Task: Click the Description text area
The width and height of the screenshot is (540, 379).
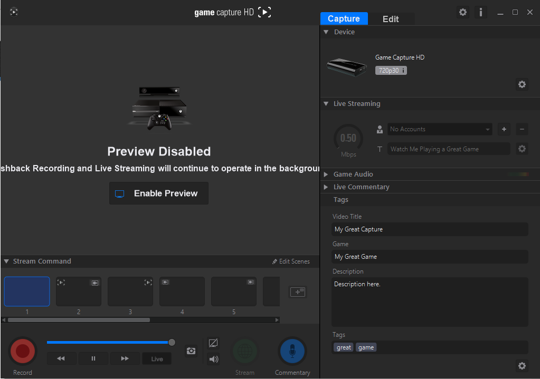Action: (x=430, y=302)
